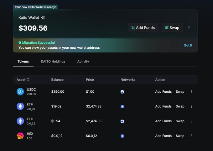Click Swap in the $19.02 ETH row
Image resolution: width=213 pixels, height=151 pixels.
tap(180, 106)
